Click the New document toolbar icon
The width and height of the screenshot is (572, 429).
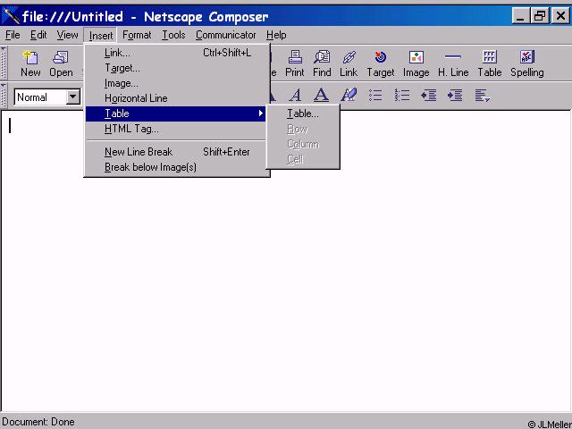[30, 63]
